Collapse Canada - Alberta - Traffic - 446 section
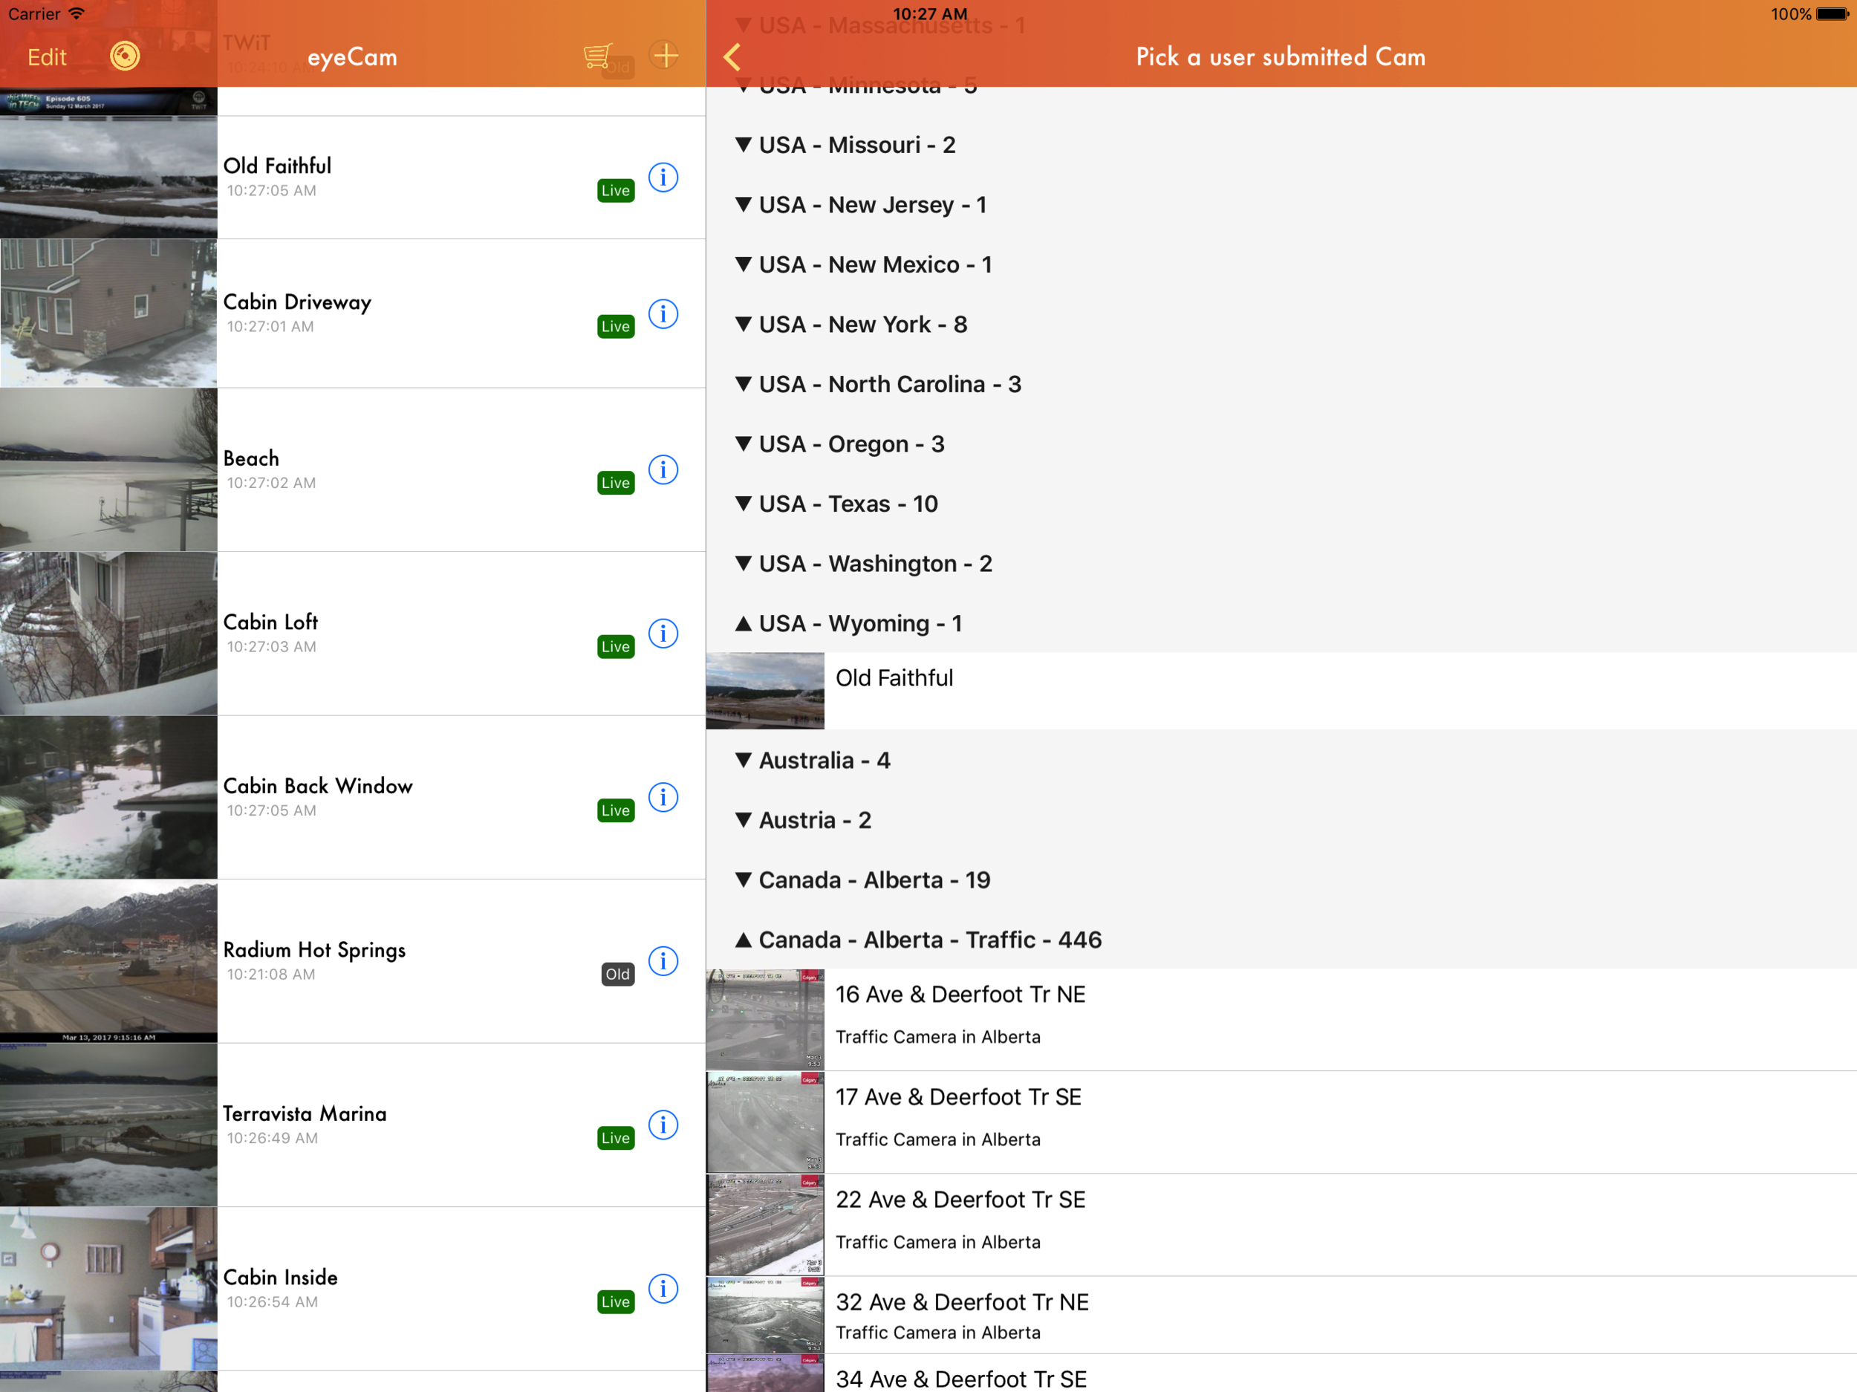1857x1392 pixels. pos(1281,940)
